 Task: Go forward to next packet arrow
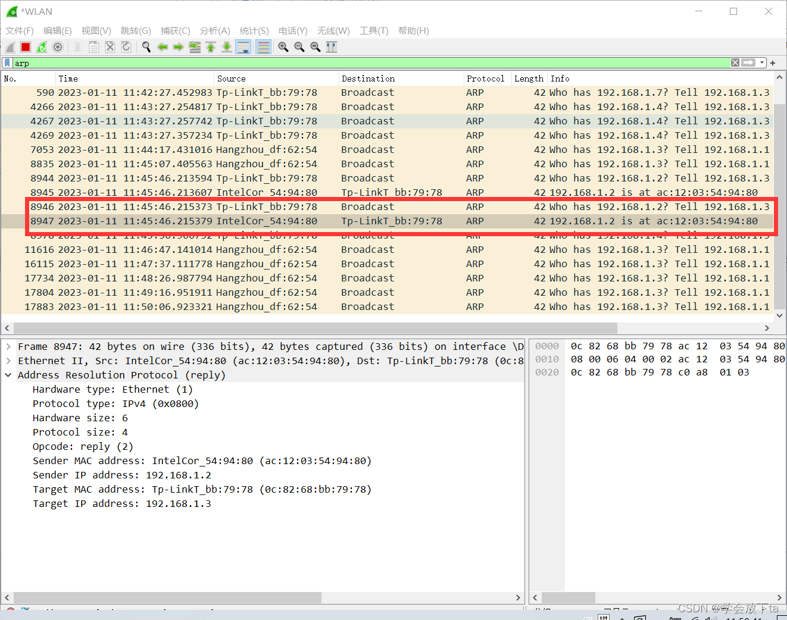pos(178,47)
